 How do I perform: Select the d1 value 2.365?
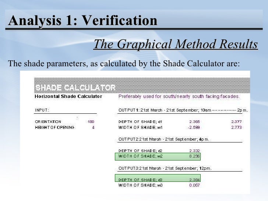tap(194, 122)
